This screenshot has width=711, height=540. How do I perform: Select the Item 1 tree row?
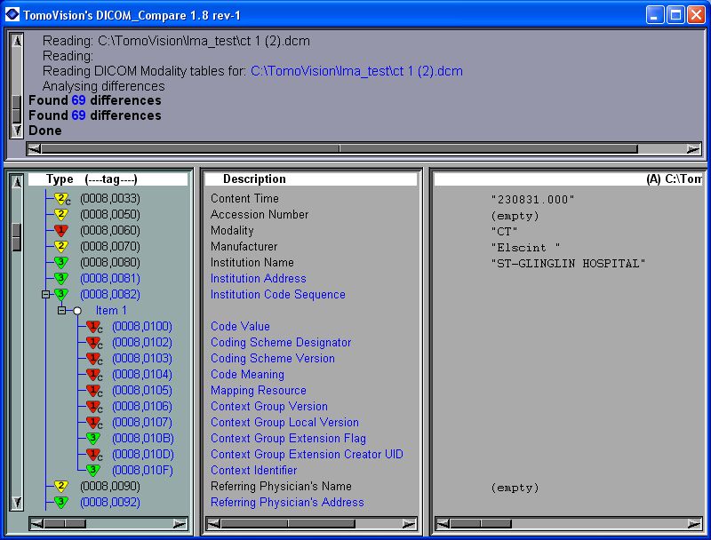coord(111,311)
